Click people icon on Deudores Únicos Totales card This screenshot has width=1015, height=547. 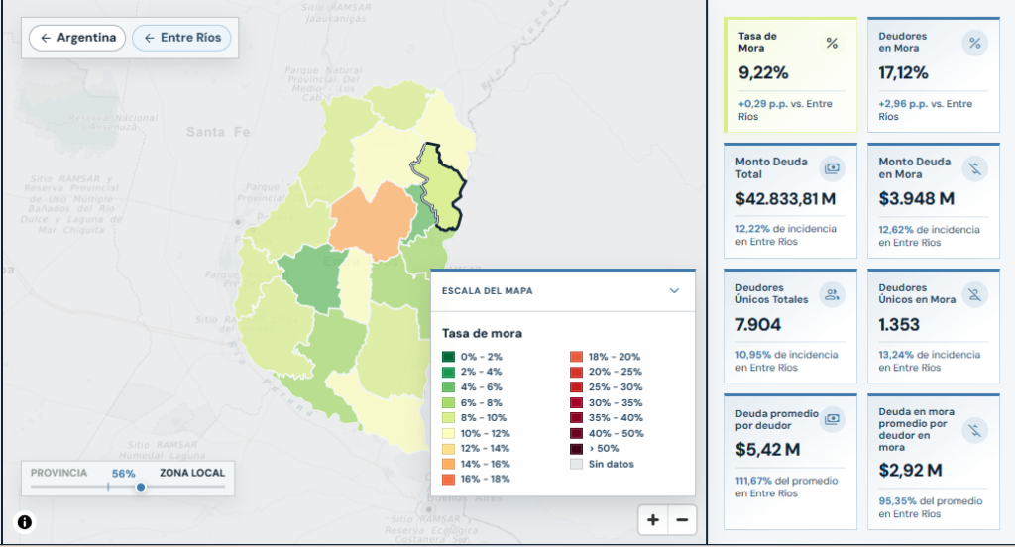(x=832, y=295)
